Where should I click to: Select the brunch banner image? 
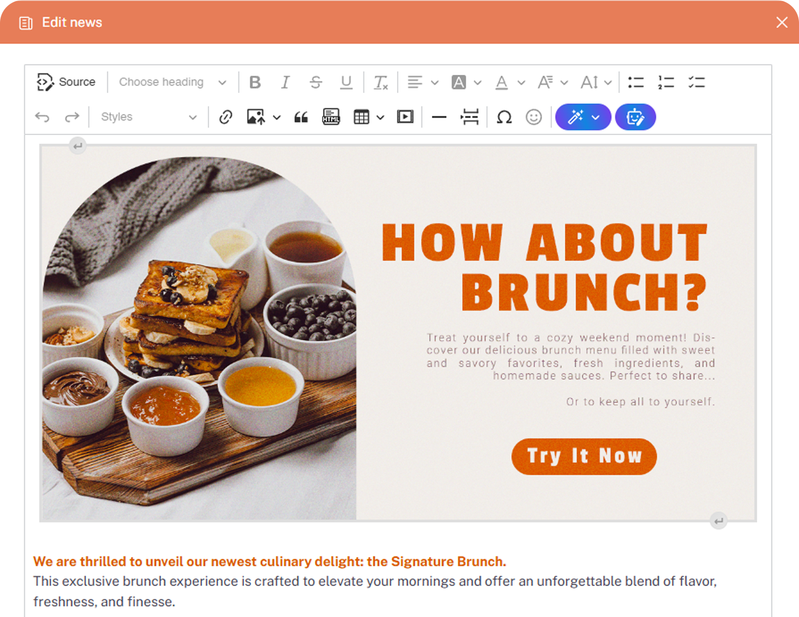pos(398,333)
